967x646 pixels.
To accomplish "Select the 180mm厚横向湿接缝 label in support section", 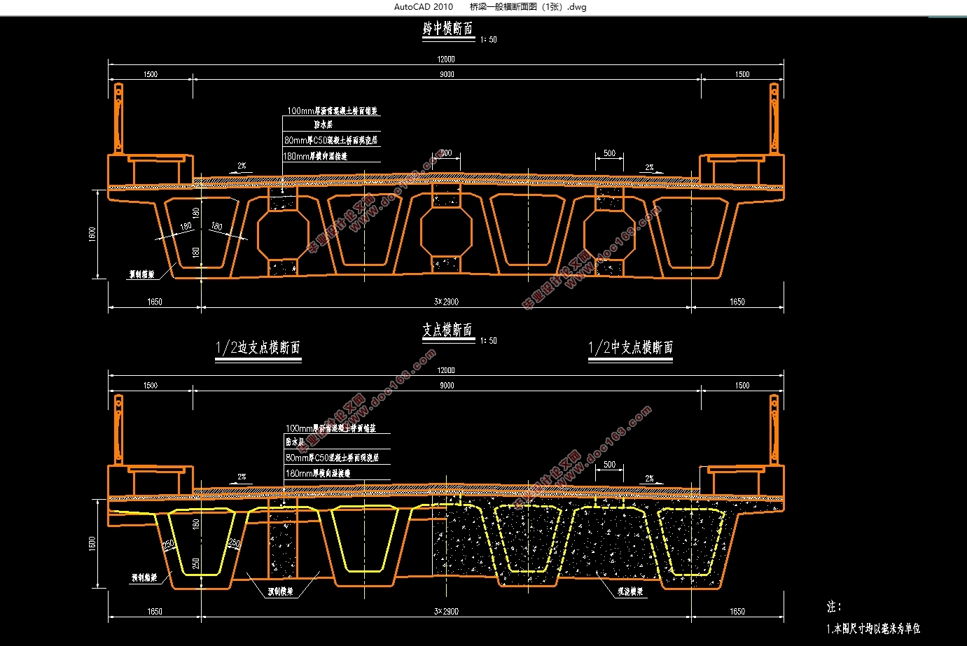I will point(318,474).
